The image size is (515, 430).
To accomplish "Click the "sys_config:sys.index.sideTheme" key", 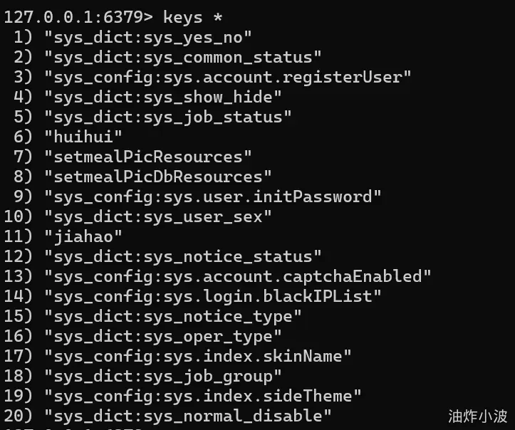I will [203, 395].
